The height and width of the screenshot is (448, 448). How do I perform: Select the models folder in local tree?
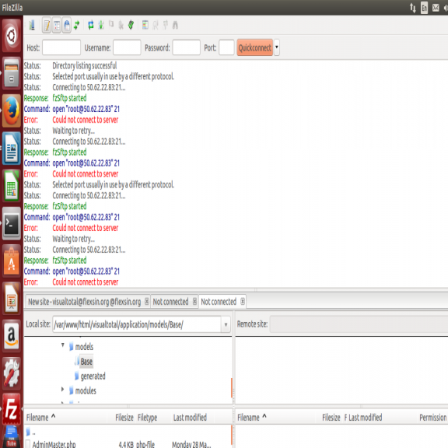pyautogui.click(x=84, y=347)
